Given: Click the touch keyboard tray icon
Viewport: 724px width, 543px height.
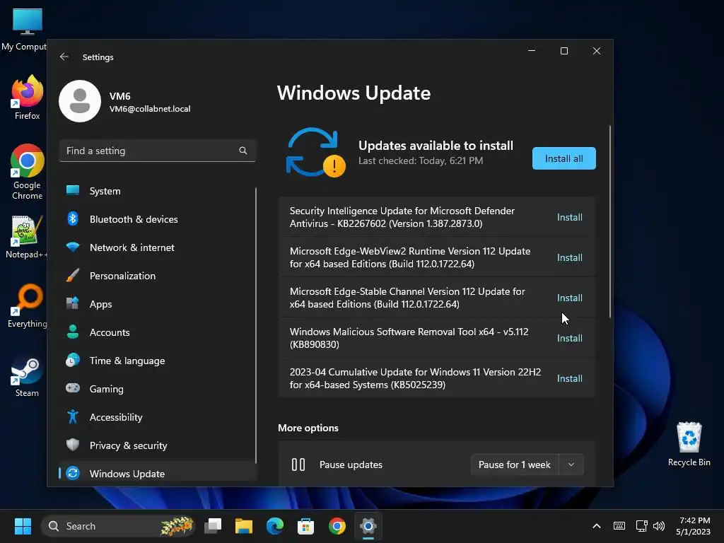Looking at the screenshot, I should (x=619, y=526).
